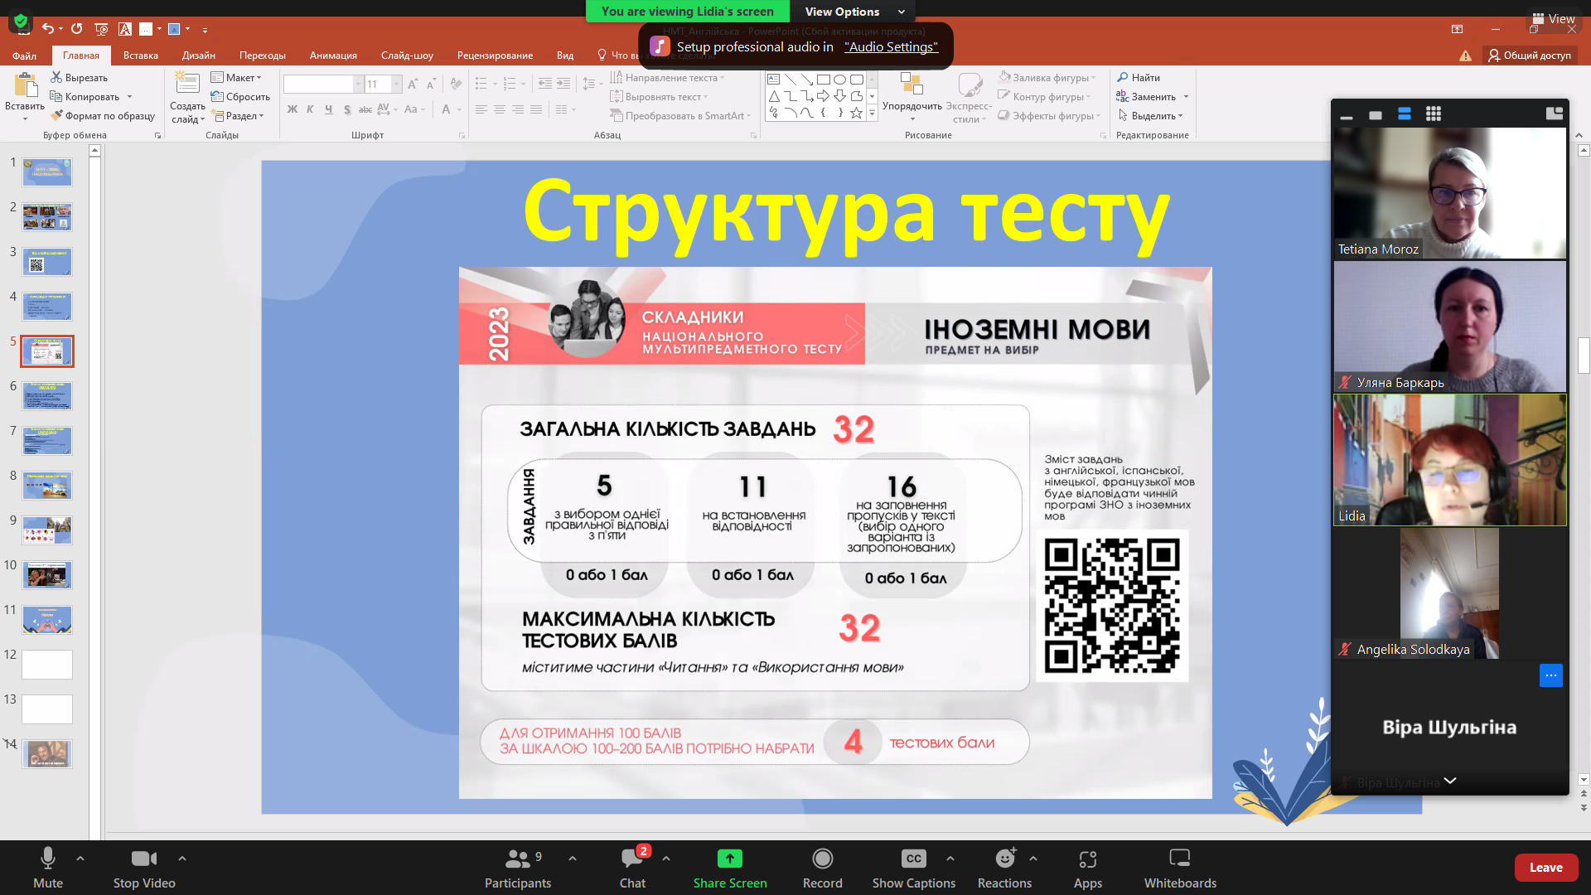
Task: Open View Options dropdown
Action: coord(854,11)
